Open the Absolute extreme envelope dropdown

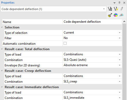92,65
